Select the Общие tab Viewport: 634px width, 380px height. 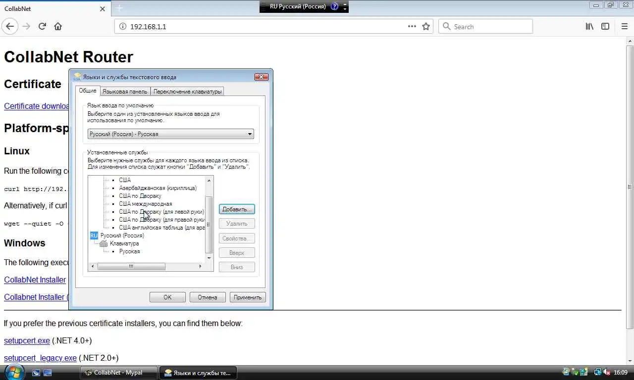pyautogui.click(x=88, y=91)
